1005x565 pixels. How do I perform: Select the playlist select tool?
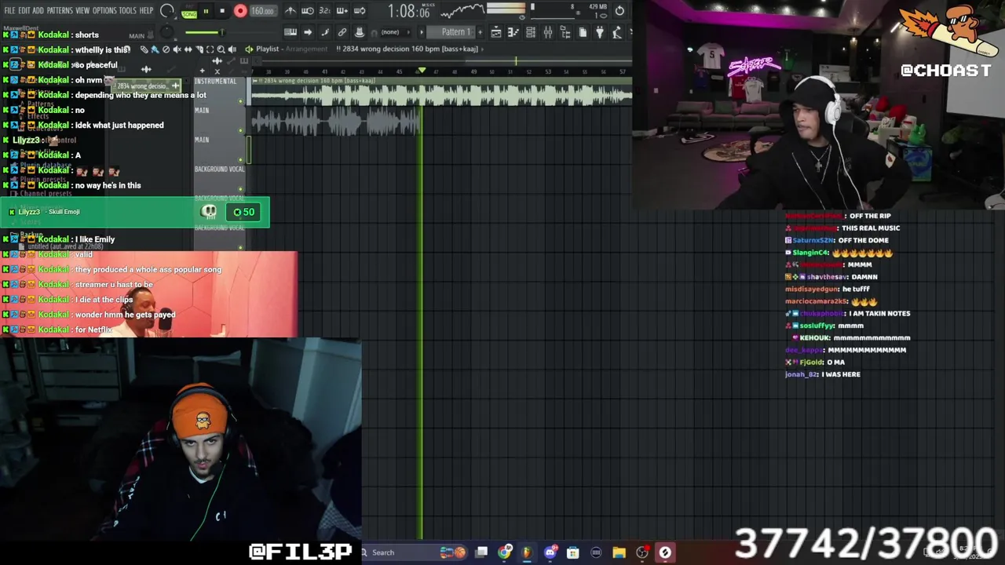210,49
